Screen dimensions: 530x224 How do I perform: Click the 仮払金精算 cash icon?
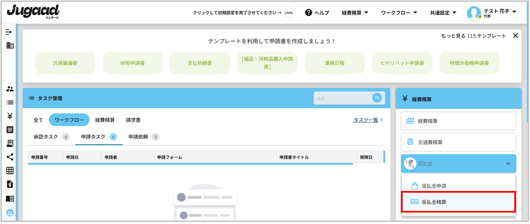pos(415,202)
